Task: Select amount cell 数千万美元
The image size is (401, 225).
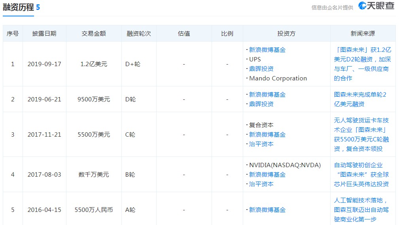Action: click(94, 175)
